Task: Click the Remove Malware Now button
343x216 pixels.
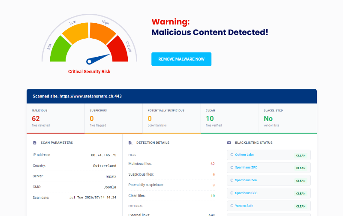Action: [x=181, y=59]
